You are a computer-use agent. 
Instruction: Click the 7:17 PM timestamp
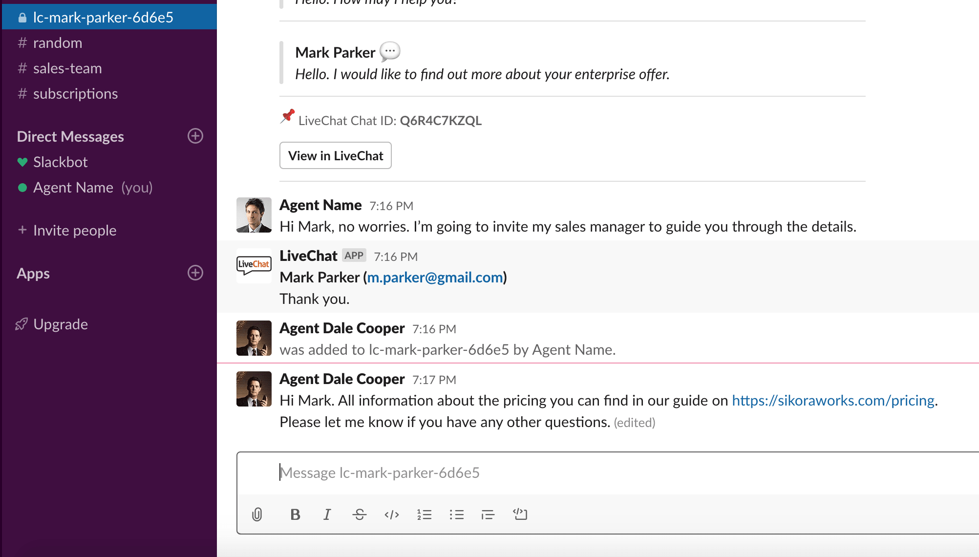point(434,380)
